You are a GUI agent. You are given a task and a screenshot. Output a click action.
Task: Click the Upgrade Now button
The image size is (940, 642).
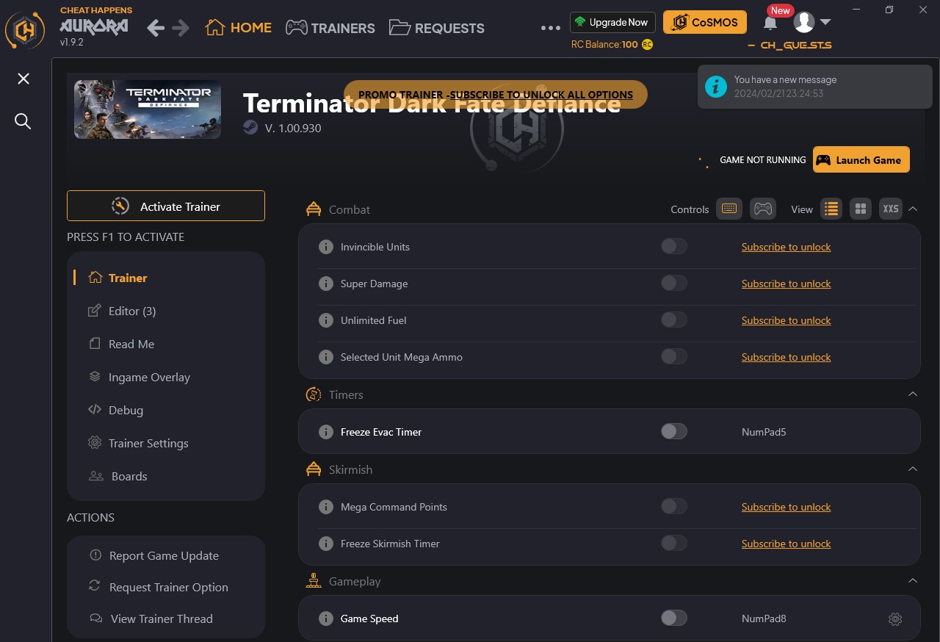tap(612, 22)
